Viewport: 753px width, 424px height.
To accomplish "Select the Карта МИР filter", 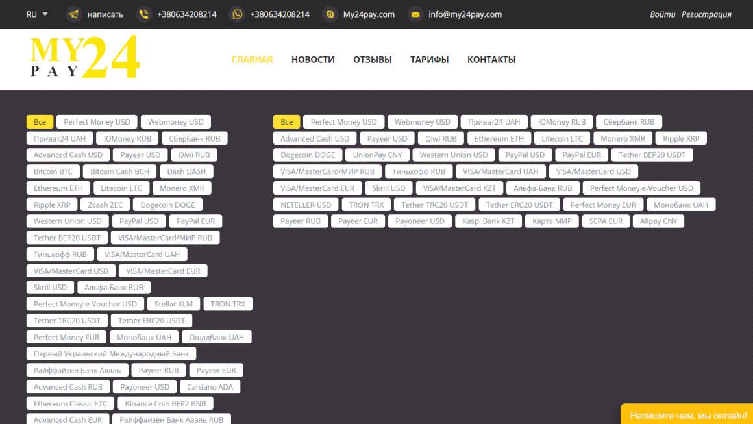I will pos(552,221).
